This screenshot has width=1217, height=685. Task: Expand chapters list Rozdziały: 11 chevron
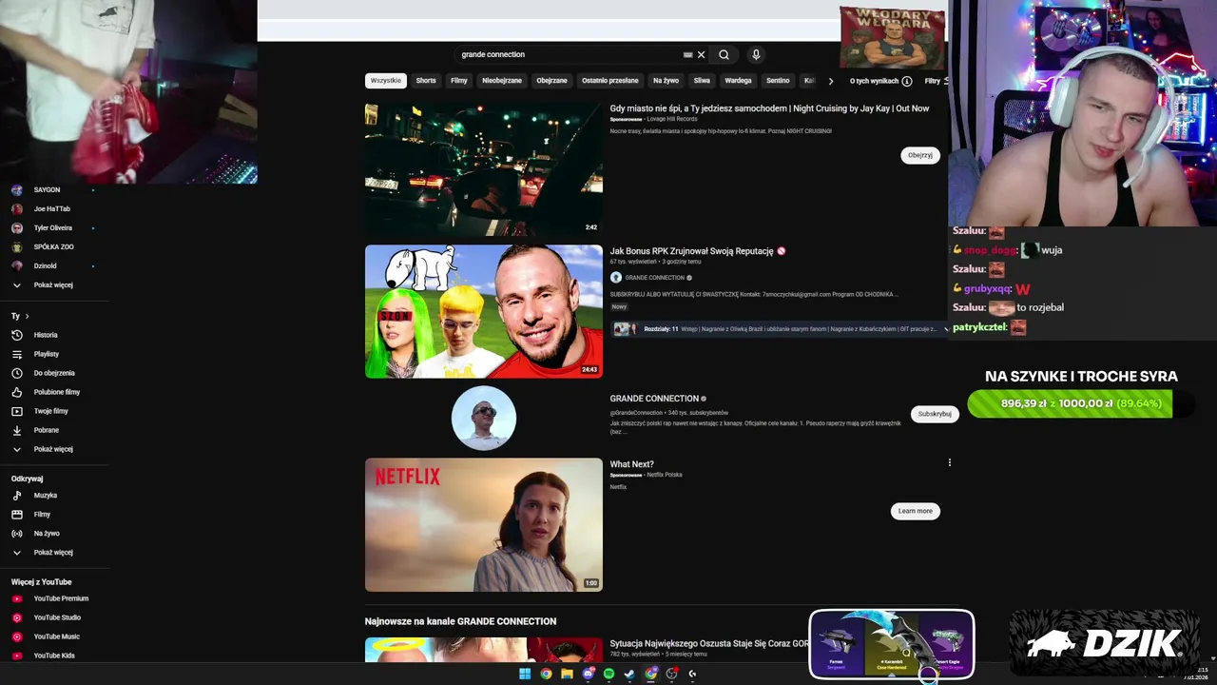click(946, 329)
